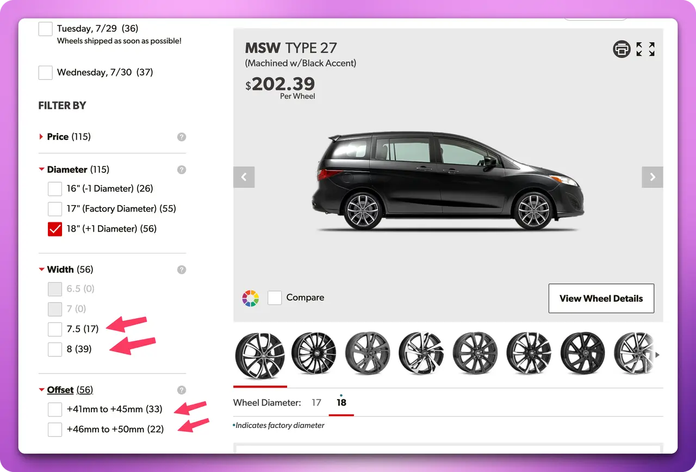Print the MSW Type 27 wheel view
Screen dimensions: 696x472
(x=622, y=49)
